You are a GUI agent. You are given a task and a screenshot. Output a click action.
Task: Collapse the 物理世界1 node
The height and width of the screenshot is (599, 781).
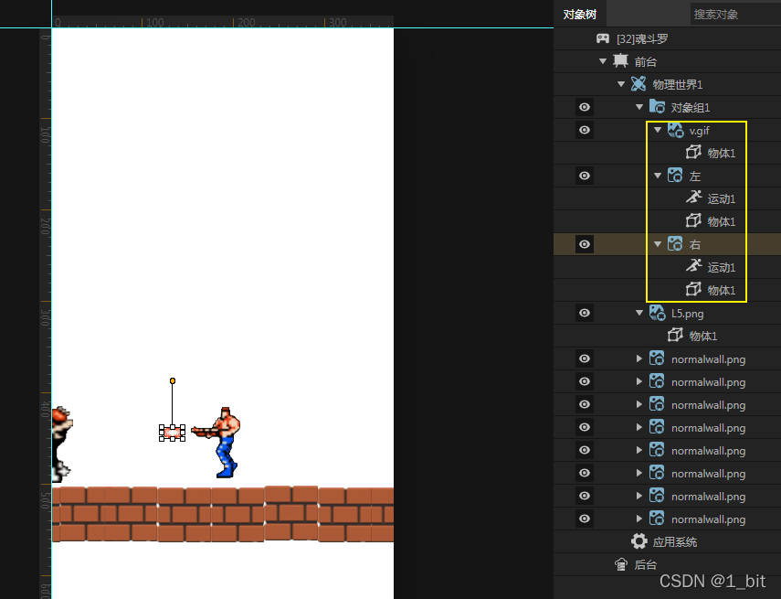(x=621, y=84)
